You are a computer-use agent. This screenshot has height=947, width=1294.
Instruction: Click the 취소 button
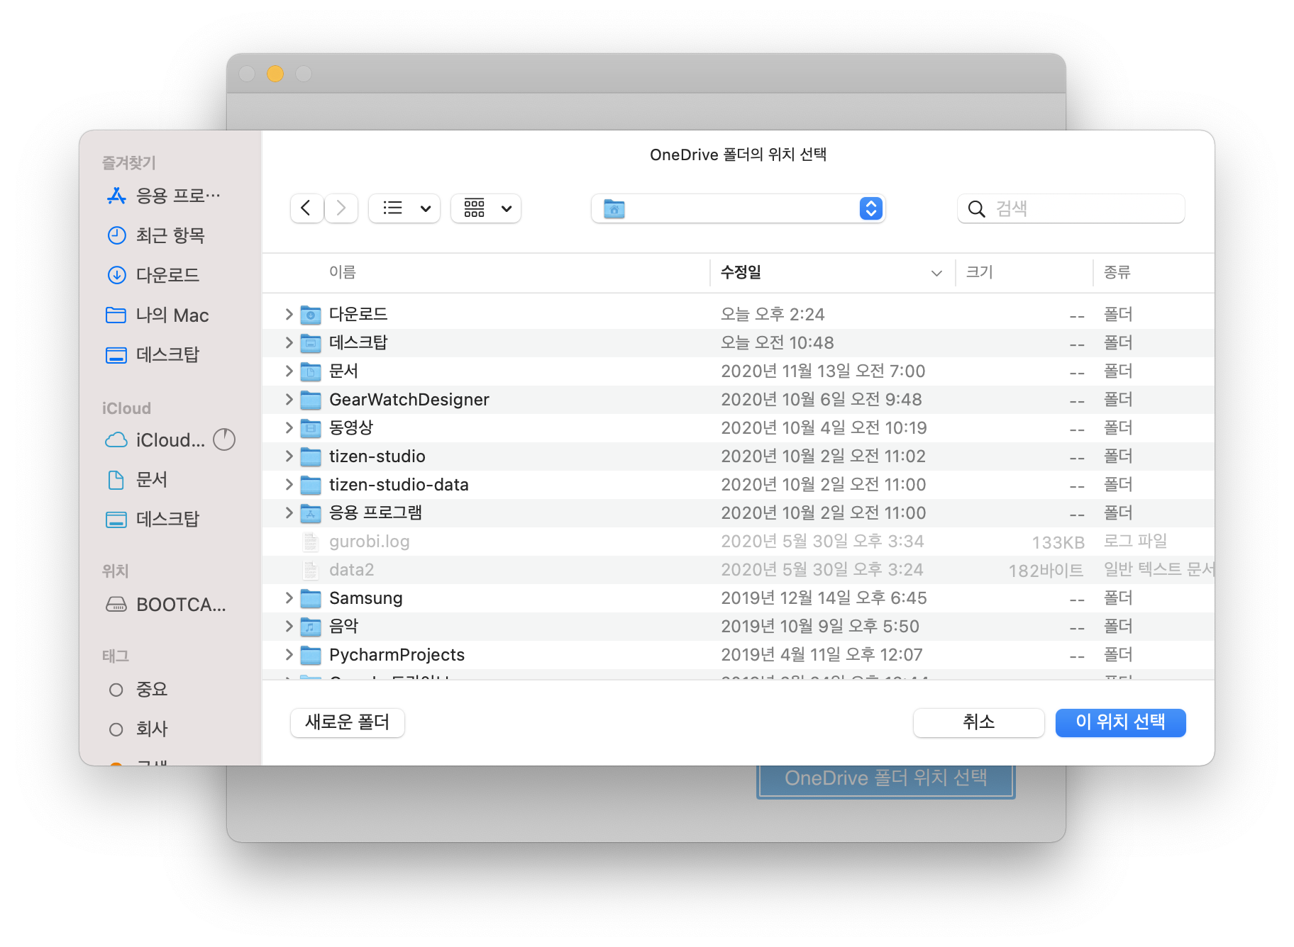click(x=978, y=722)
